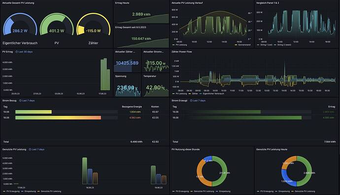The image size is (340, 195).
Task: Sort Strom Bezug table by Bezogene Energie column
Action: point(132,107)
